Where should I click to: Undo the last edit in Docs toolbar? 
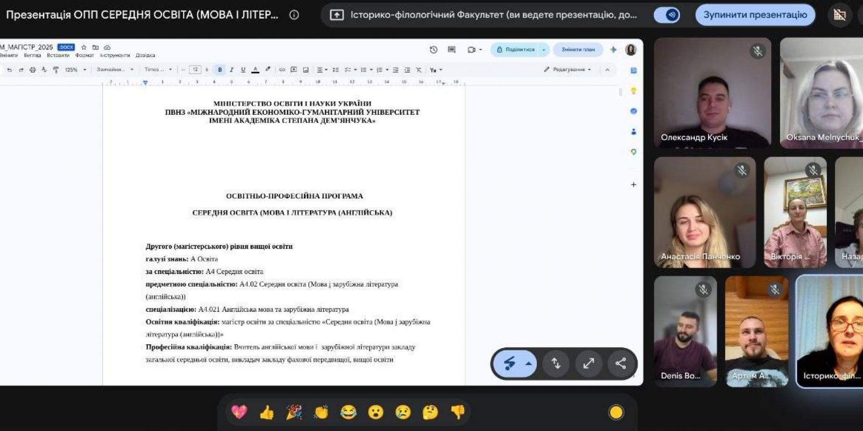pos(10,70)
